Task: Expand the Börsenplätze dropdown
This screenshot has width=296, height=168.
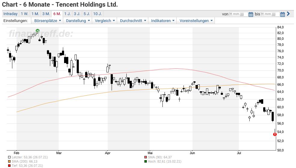Action: pos(48,21)
